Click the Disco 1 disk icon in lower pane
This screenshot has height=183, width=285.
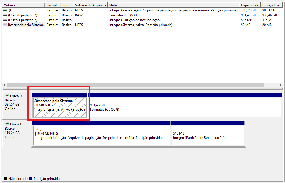pos(7,124)
